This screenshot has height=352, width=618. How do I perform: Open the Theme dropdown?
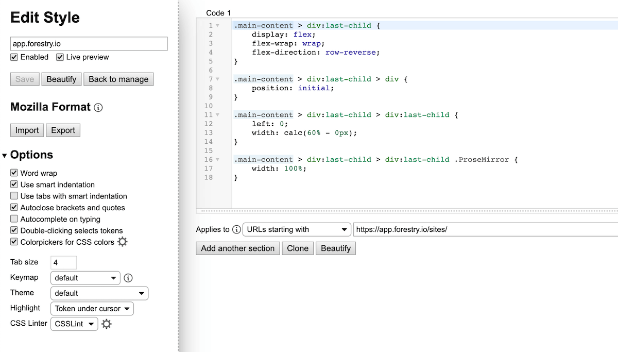pos(99,293)
